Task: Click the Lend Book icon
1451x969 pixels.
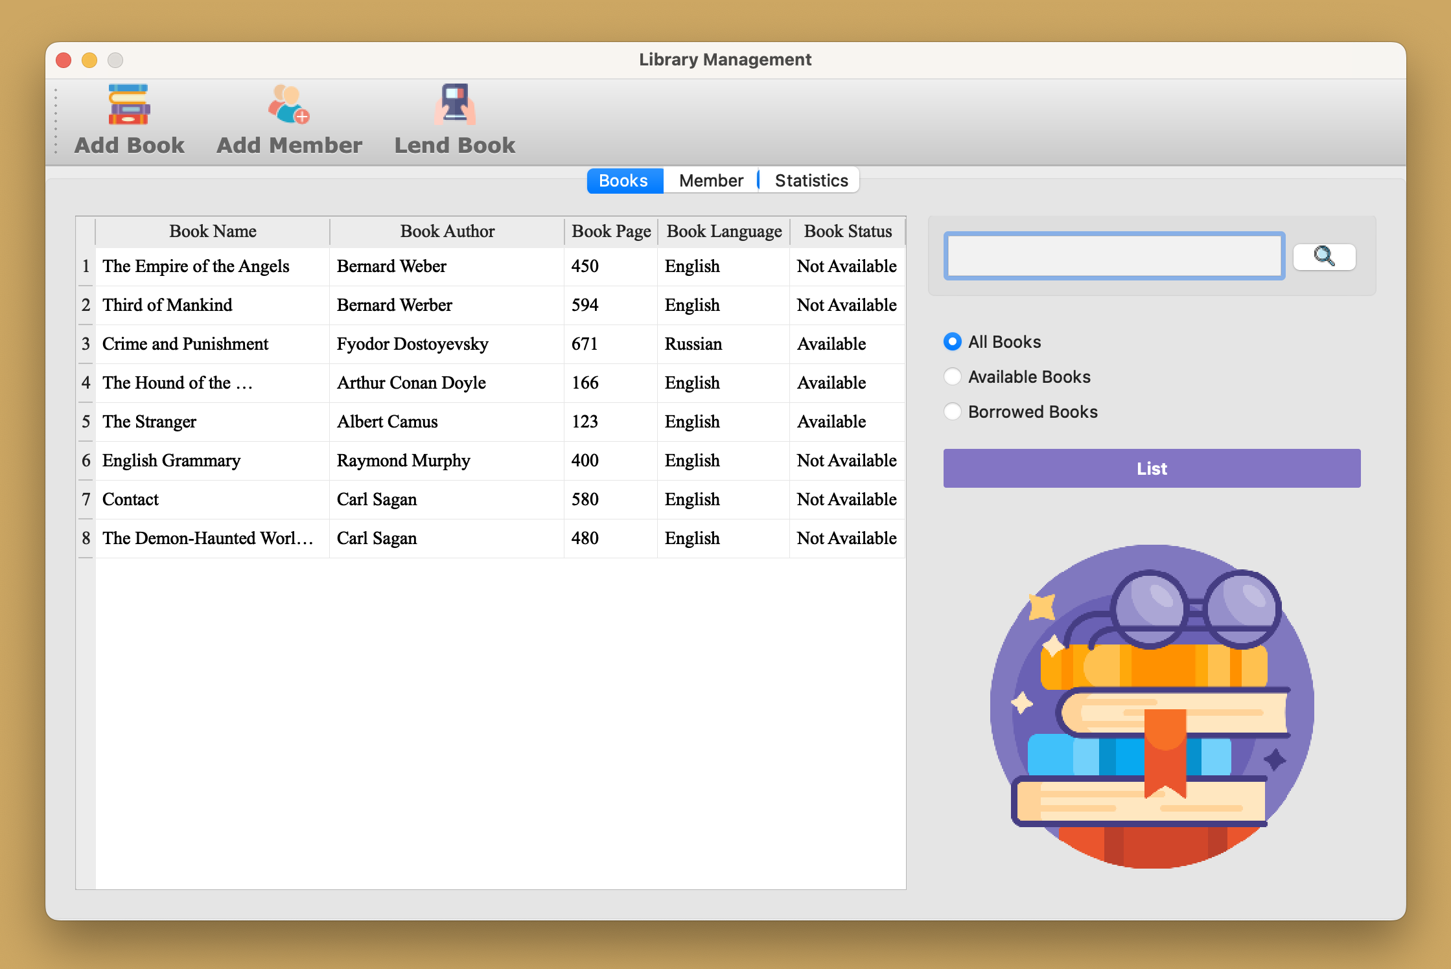Action: pyautogui.click(x=455, y=118)
